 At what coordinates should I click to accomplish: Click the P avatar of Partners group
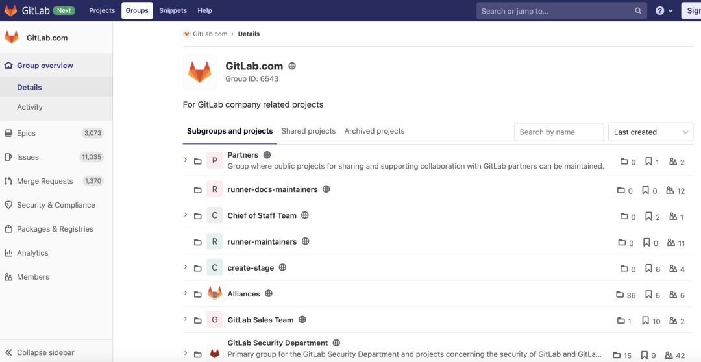(215, 160)
